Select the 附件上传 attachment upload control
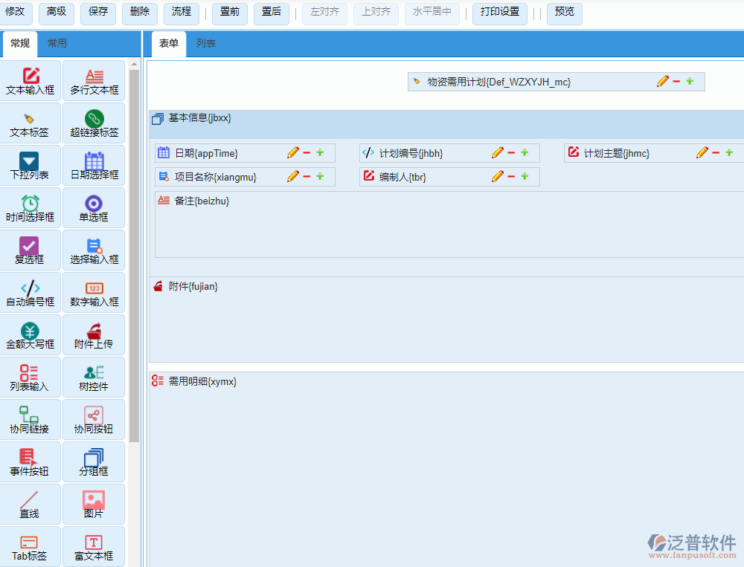Screen dimensions: 744x567 click(x=94, y=334)
